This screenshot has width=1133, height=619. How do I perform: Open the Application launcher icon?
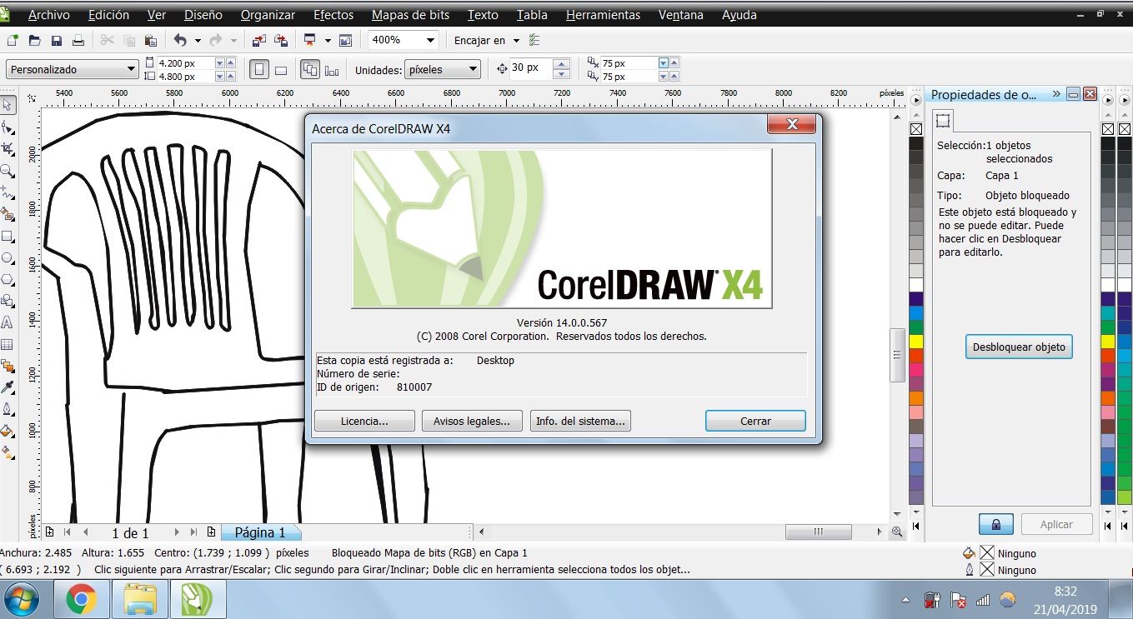310,40
